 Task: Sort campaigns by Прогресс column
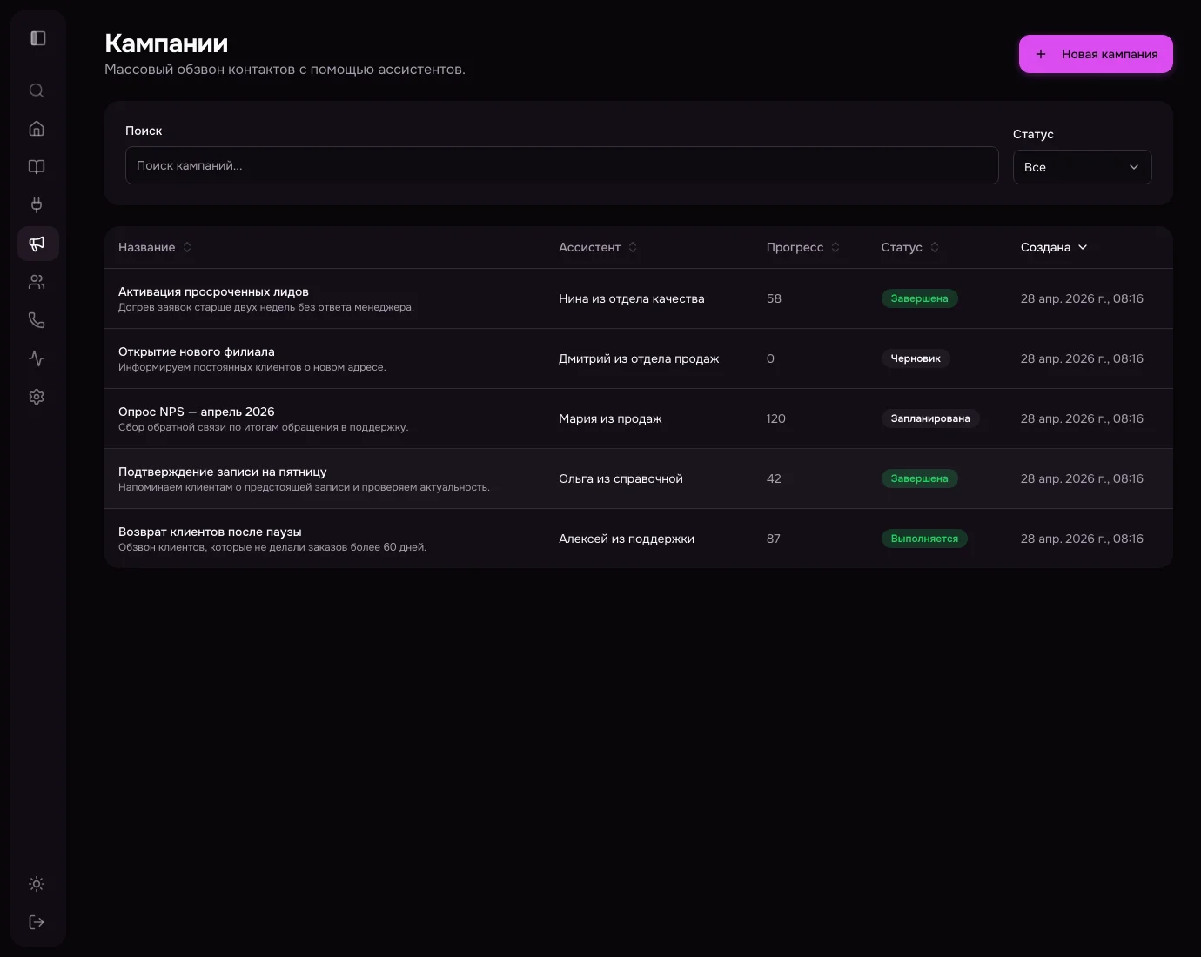tap(802, 247)
